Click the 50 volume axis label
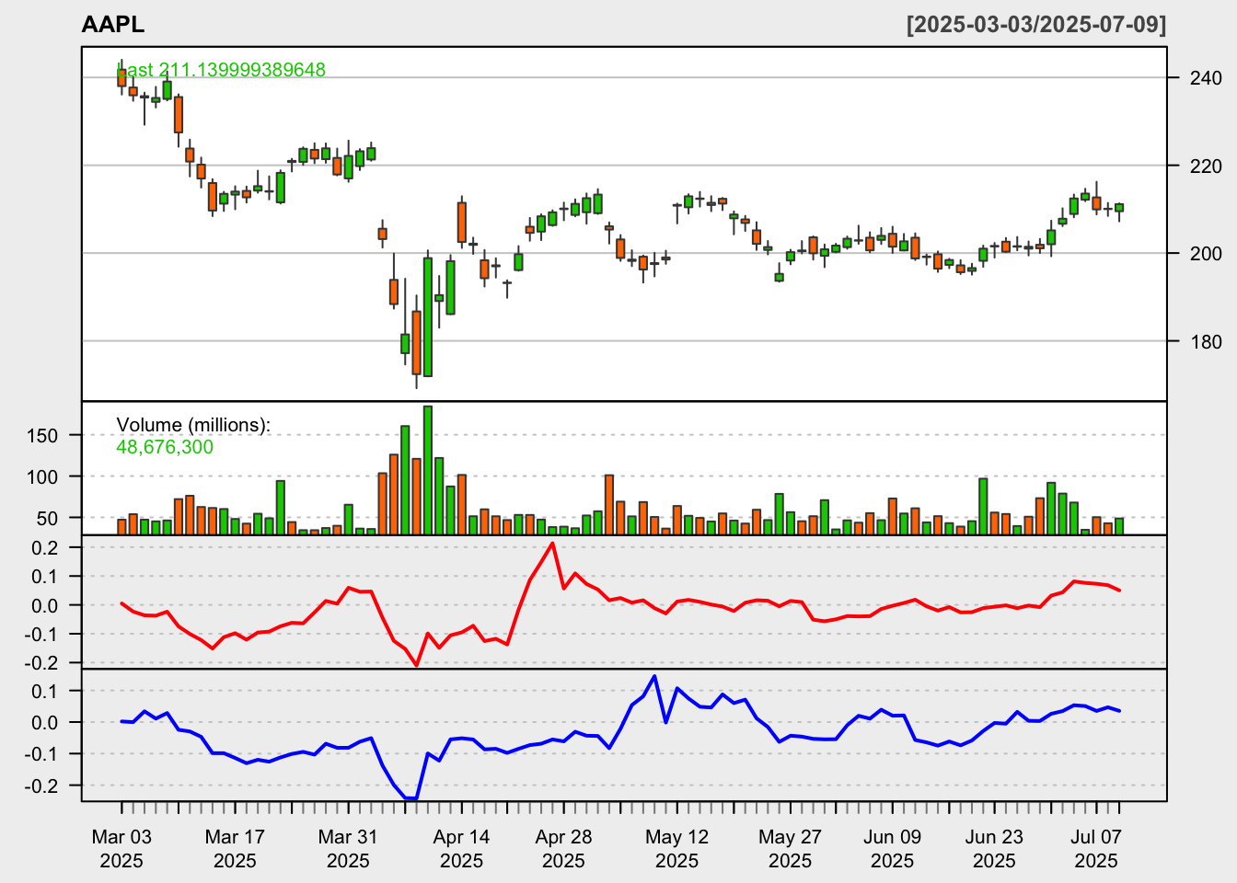 point(48,519)
